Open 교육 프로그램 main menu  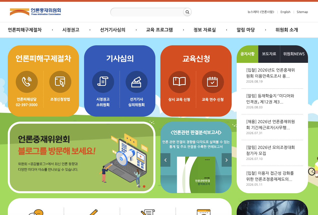pyautogui.click(x=159, y=30)
